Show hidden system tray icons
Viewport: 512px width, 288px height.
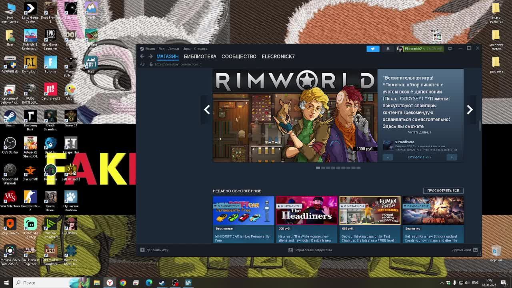[442, 283]
